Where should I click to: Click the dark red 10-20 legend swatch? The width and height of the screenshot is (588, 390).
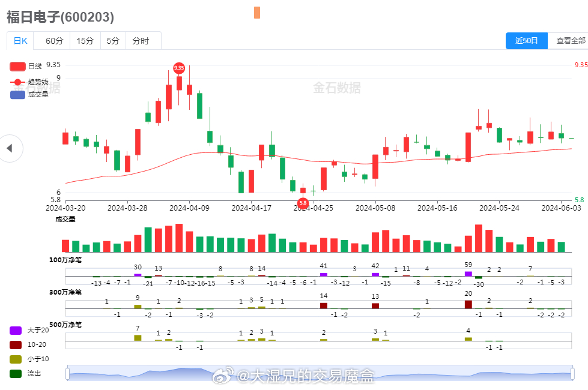pos(16,344)
